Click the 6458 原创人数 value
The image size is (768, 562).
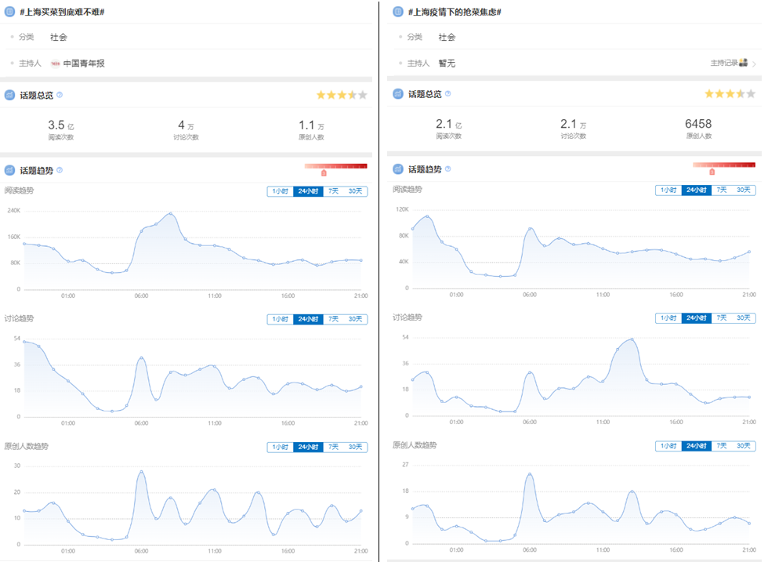[698, 124]
